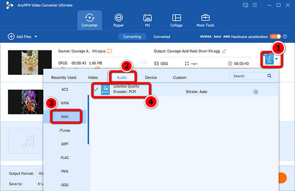The width and height of the screenshot is (295, 191).
Task: Select the first video thumbnail
Action: (x=29, y=62)
